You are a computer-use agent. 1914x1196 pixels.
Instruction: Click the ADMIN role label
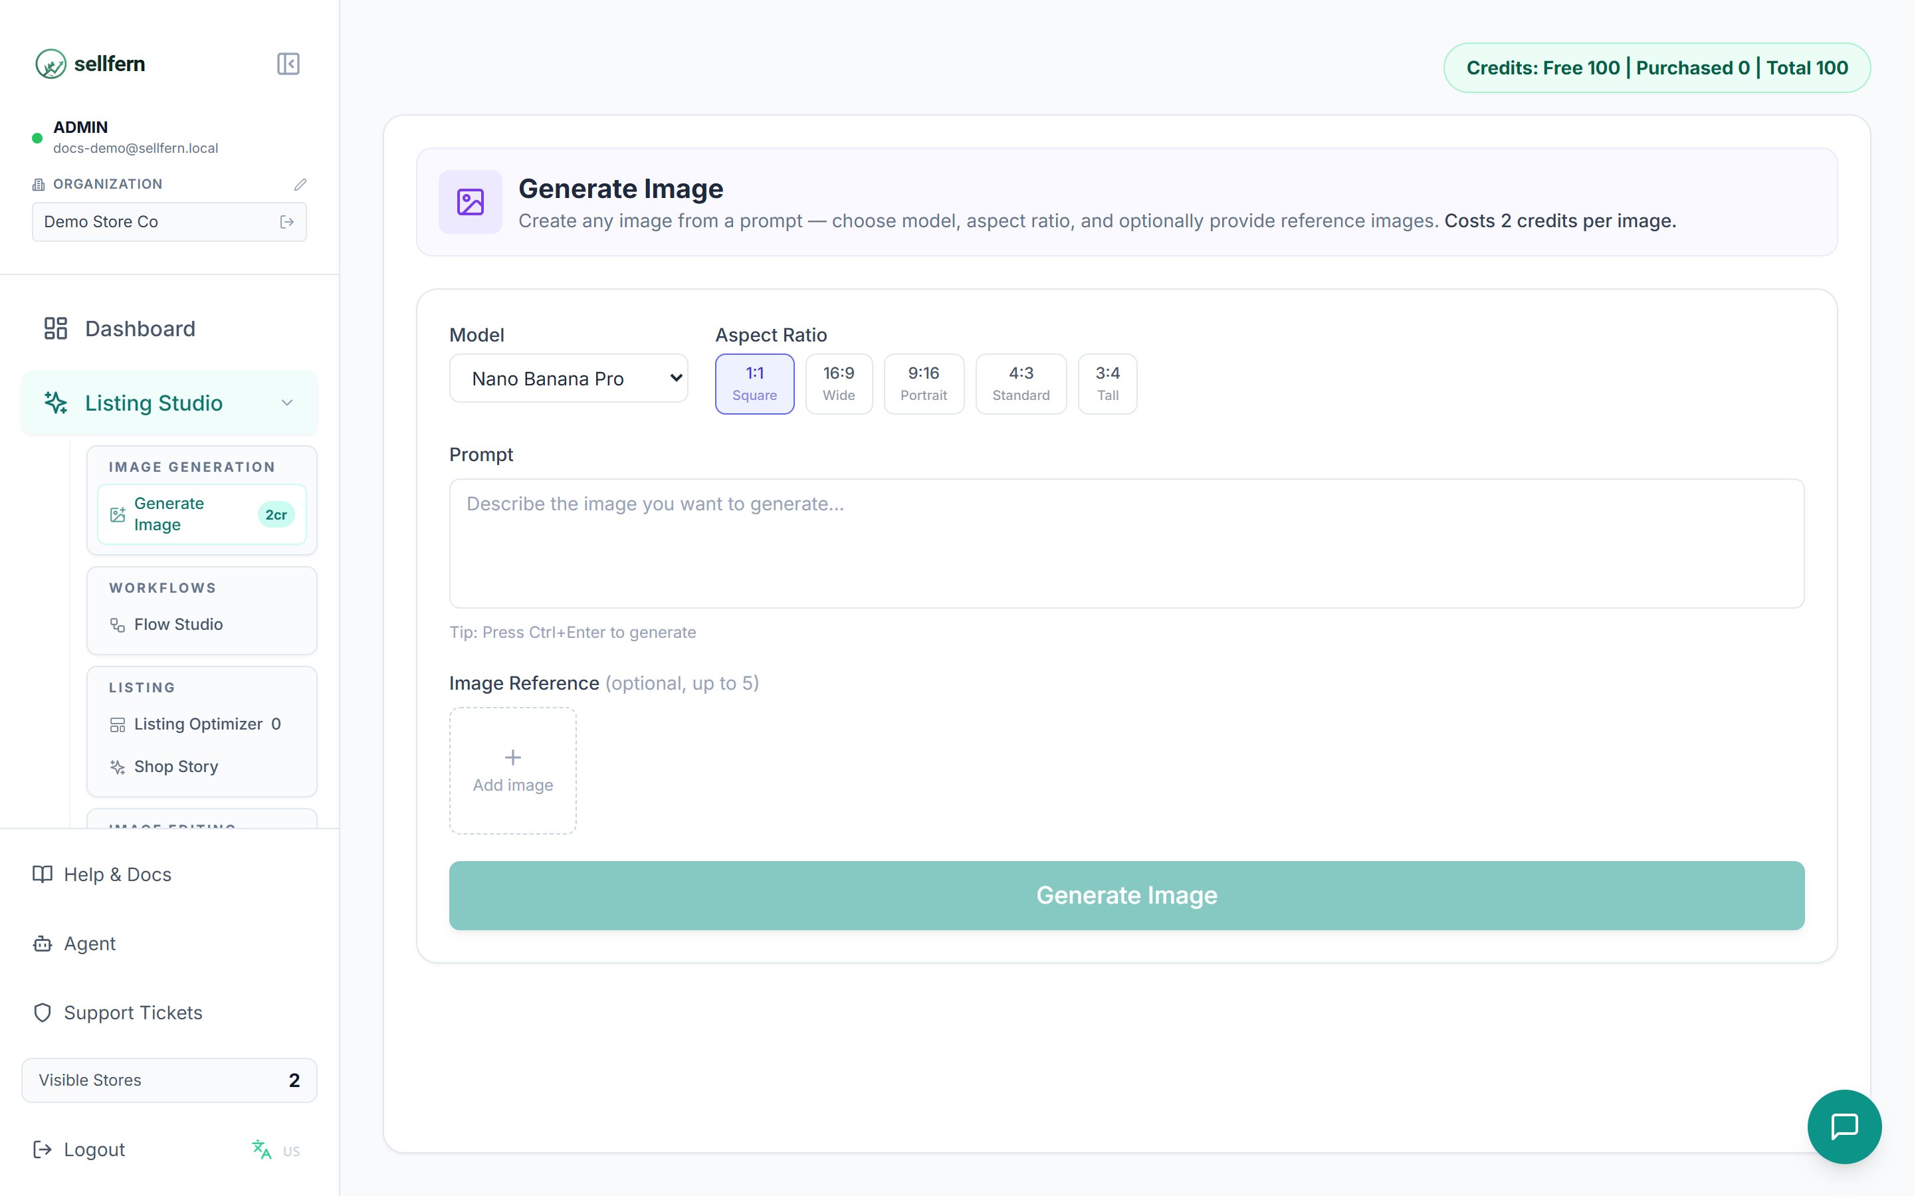pos(80,128)
